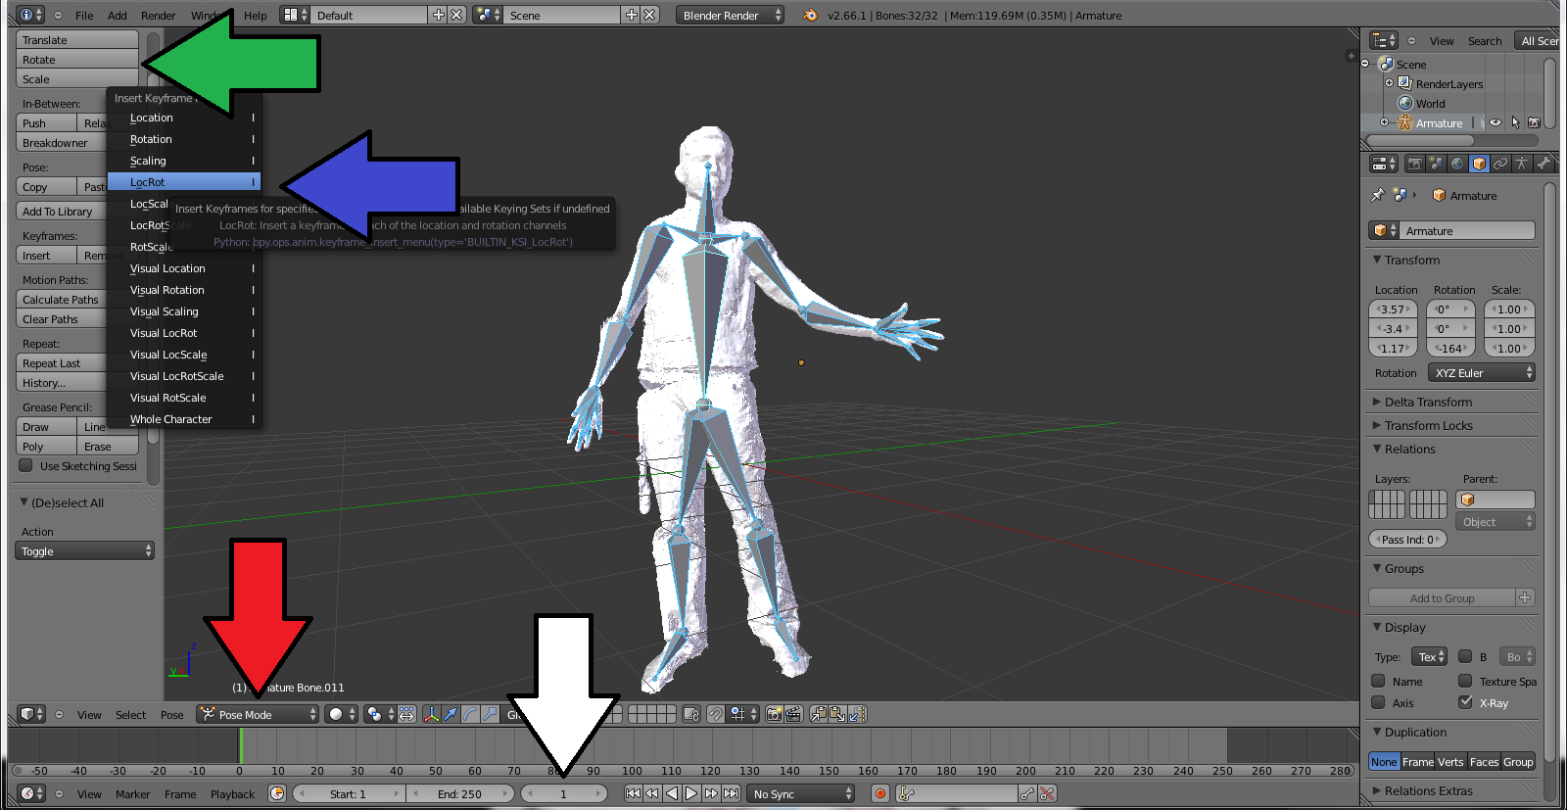Jump to the first frame
This screenshot has width=1567, height=810.
click(633, 793)
